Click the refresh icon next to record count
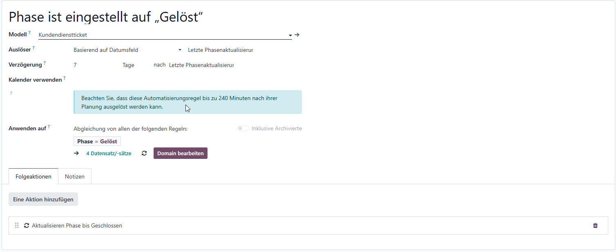 144,154
